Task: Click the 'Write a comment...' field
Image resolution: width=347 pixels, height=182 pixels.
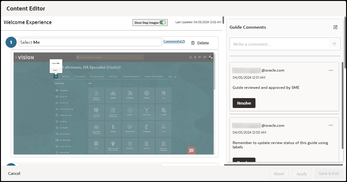Action: click(279, 44)
